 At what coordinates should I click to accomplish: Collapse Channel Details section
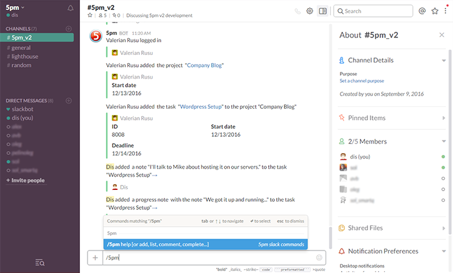444,61
